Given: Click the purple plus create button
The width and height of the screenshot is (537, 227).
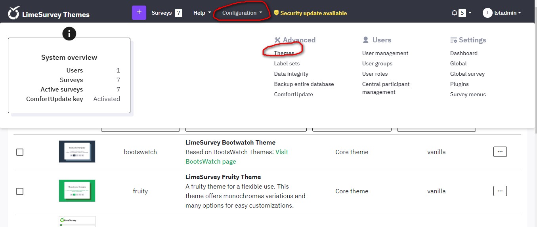Looking at the screenshot, I should click(x=139, y=13).
